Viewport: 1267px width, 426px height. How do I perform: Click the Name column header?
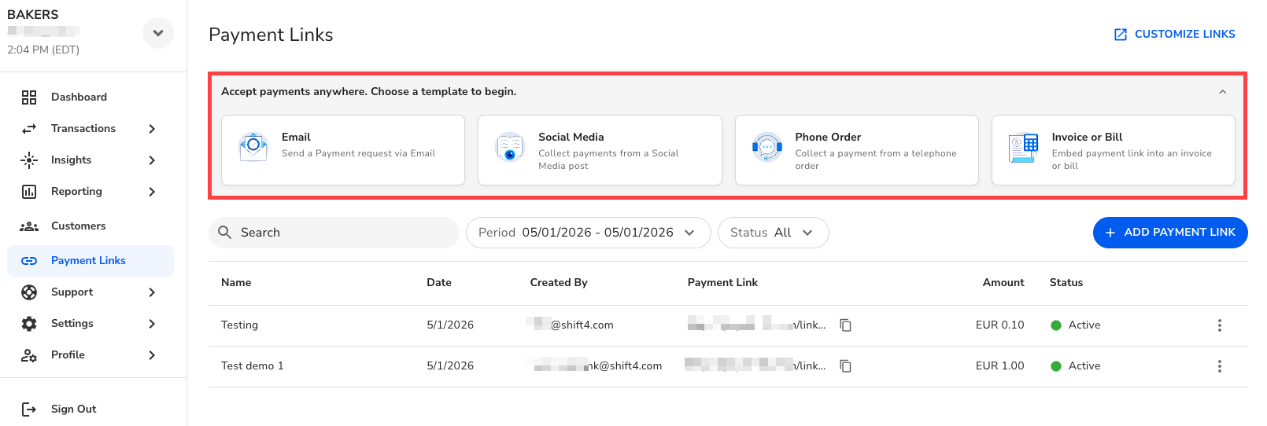pos(236,283)
